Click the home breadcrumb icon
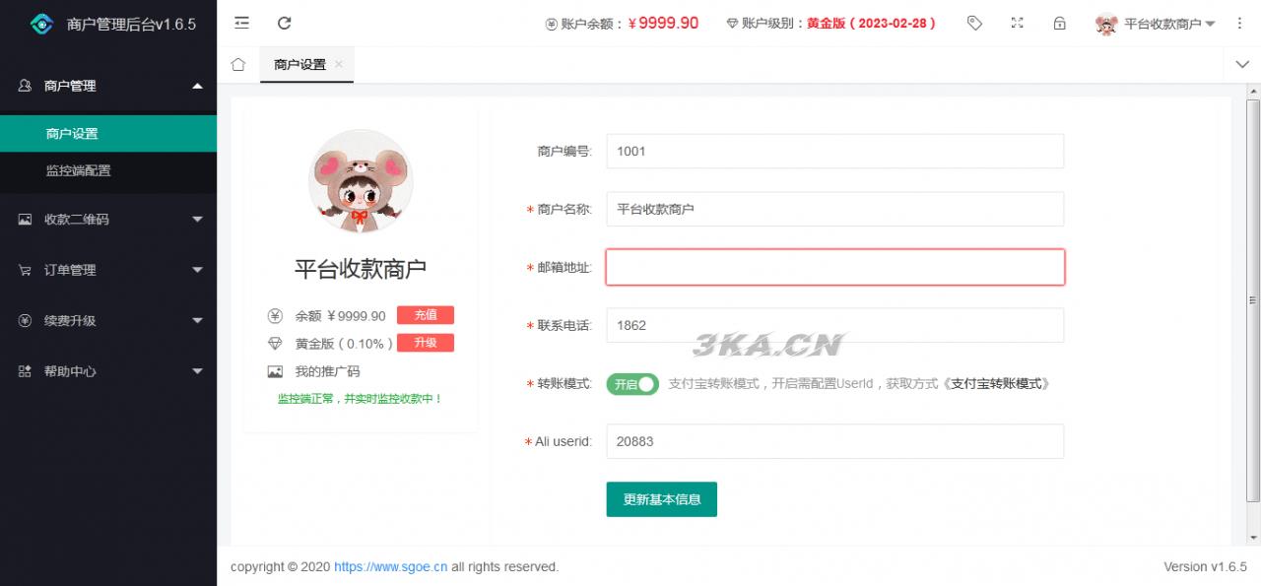Image resolution: width=1261 pixels, height=586 pixels. (x=236, y=62)
